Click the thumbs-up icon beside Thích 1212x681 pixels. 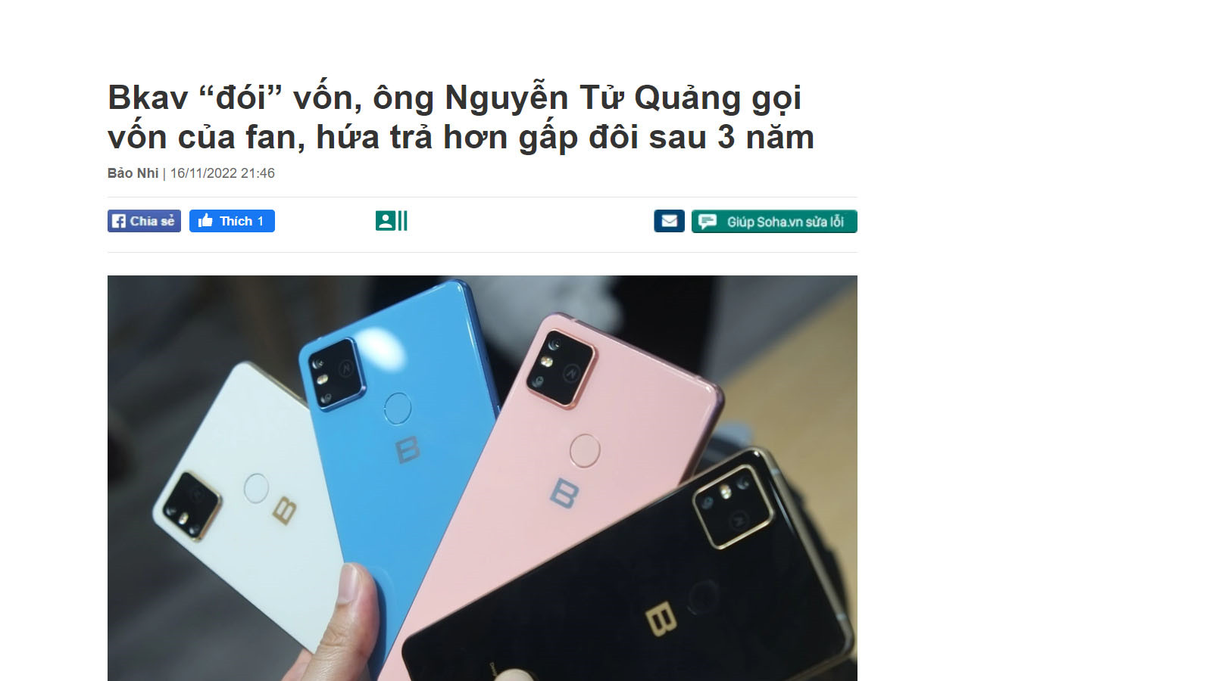[x=205, y=220]
